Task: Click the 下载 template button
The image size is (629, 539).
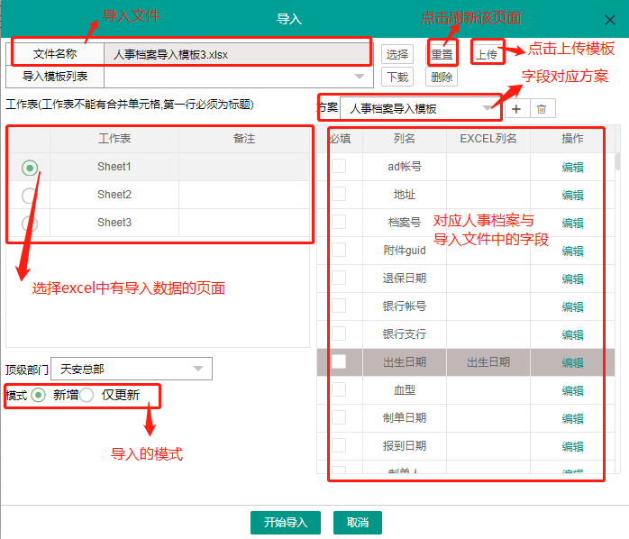Action: [397, 77]
